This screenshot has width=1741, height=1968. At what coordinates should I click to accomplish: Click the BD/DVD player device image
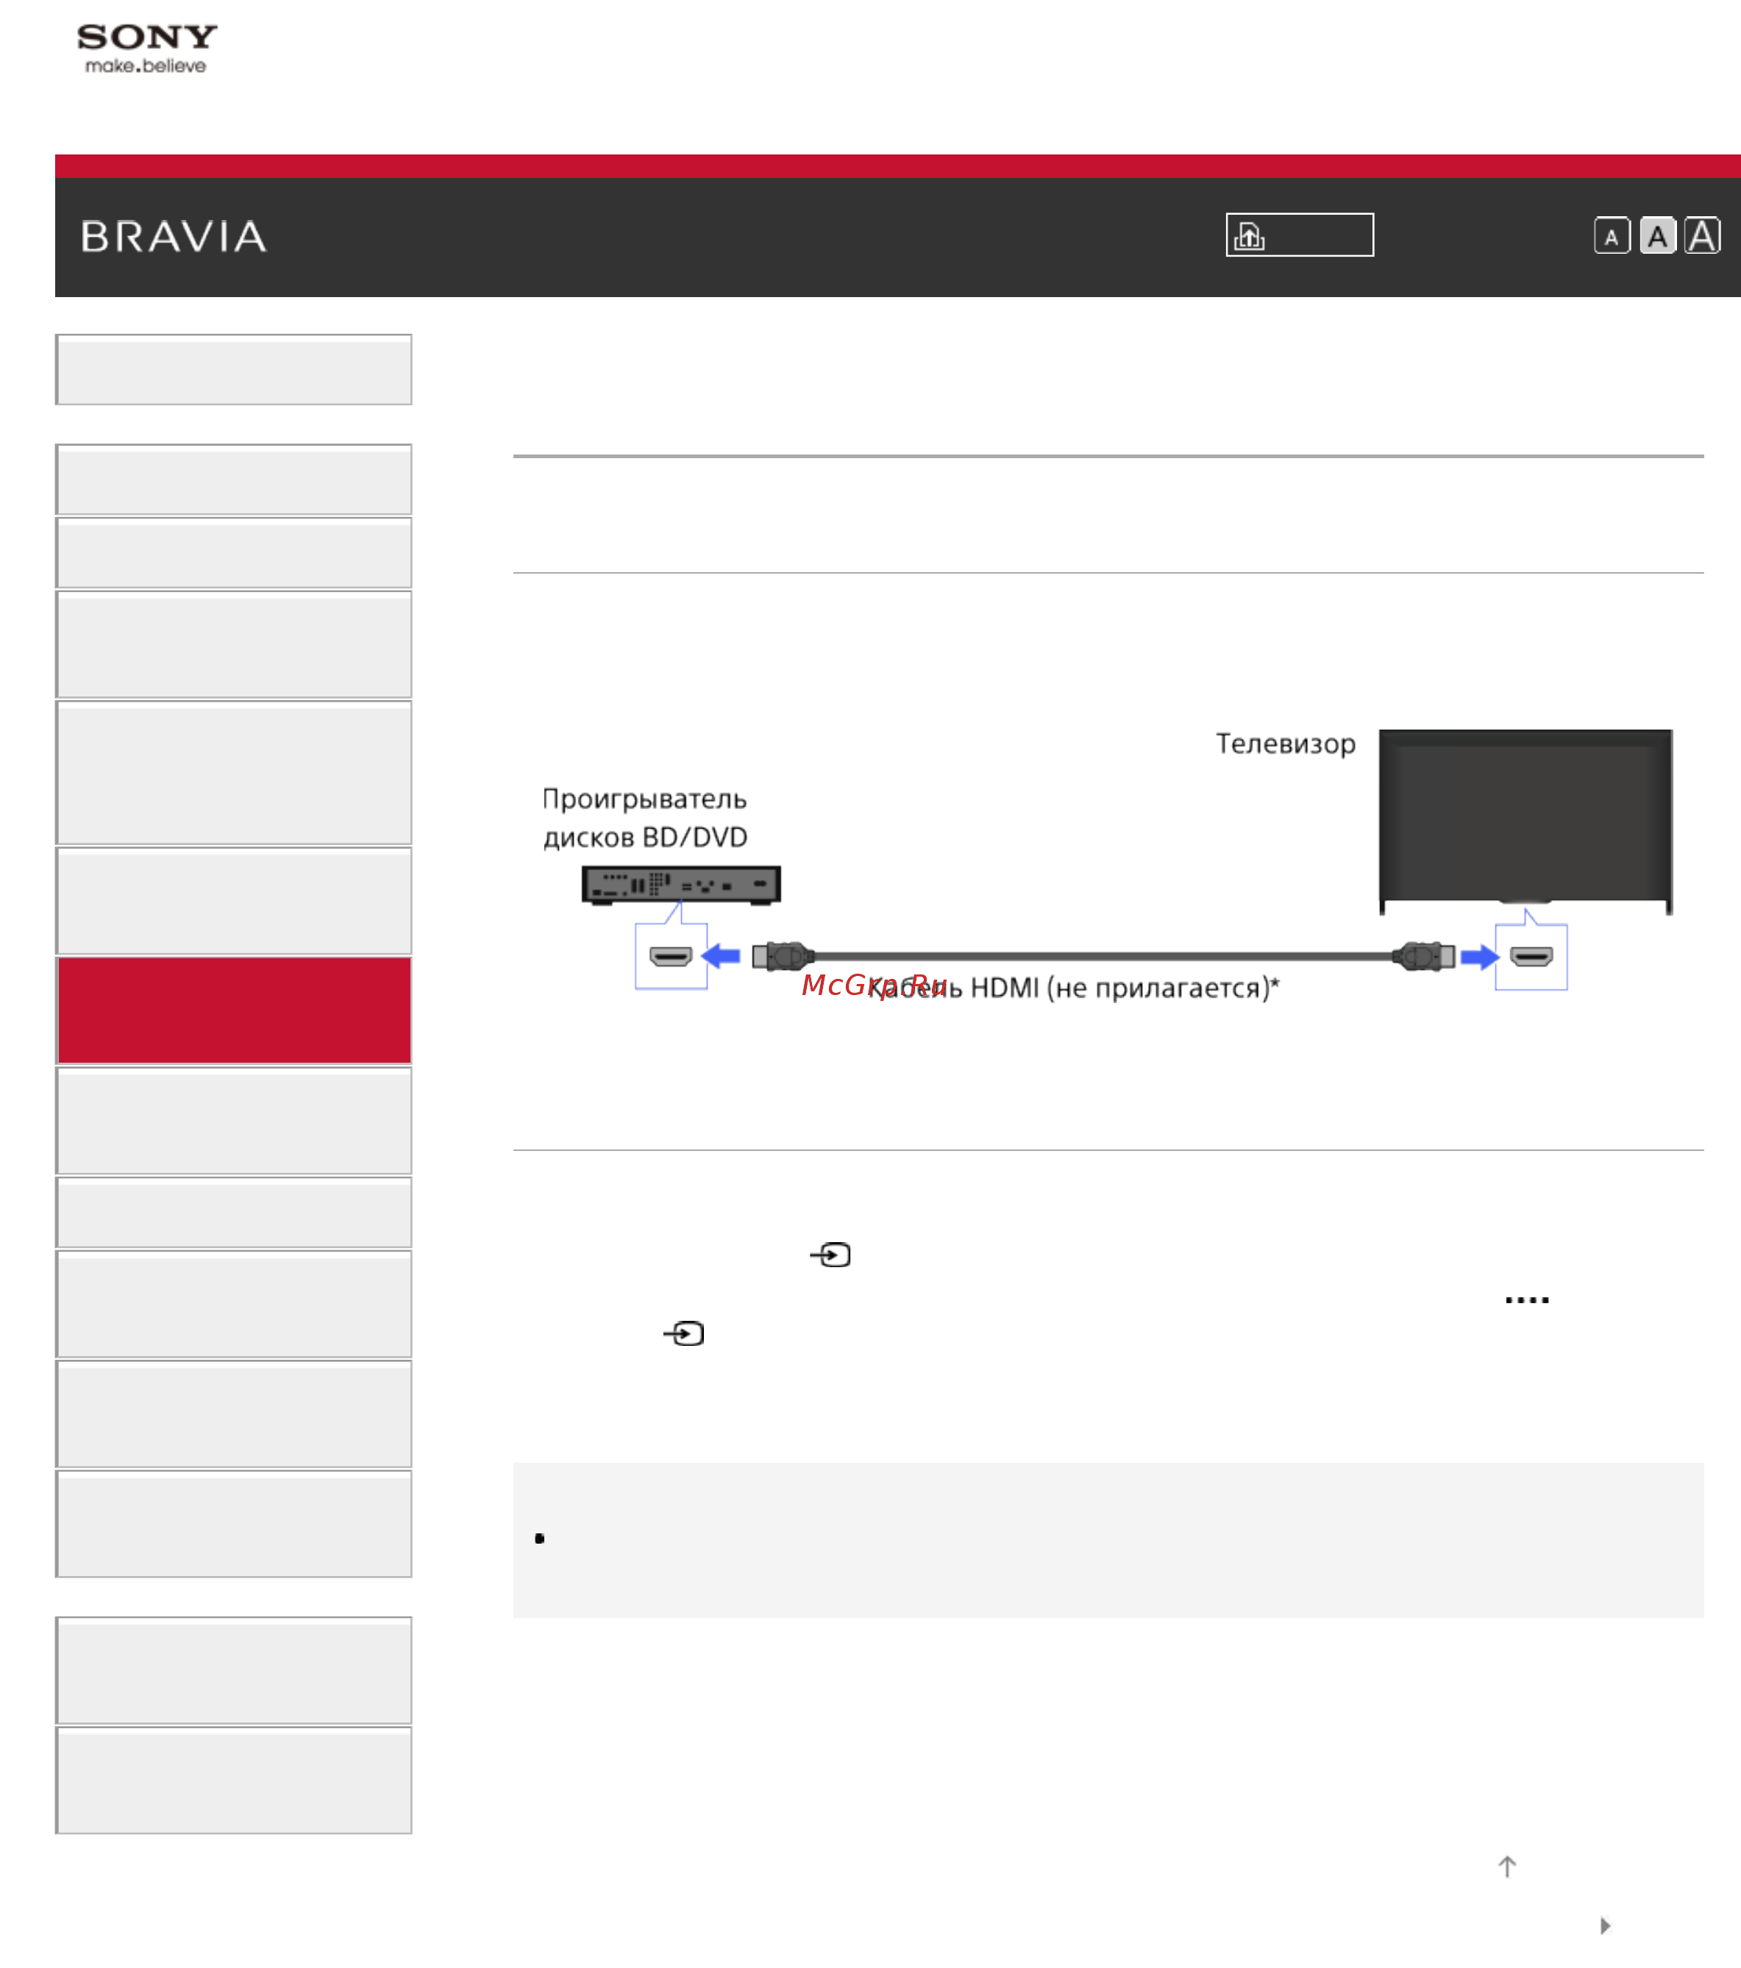(681, 884)
